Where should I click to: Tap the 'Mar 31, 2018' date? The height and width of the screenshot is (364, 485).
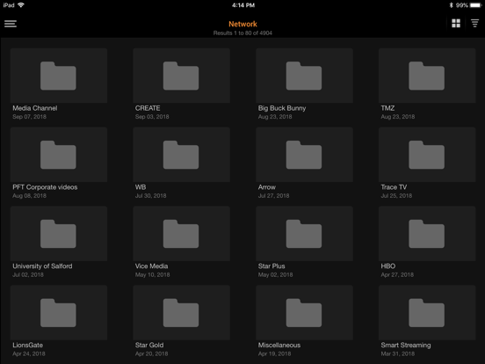pos(398,353)
